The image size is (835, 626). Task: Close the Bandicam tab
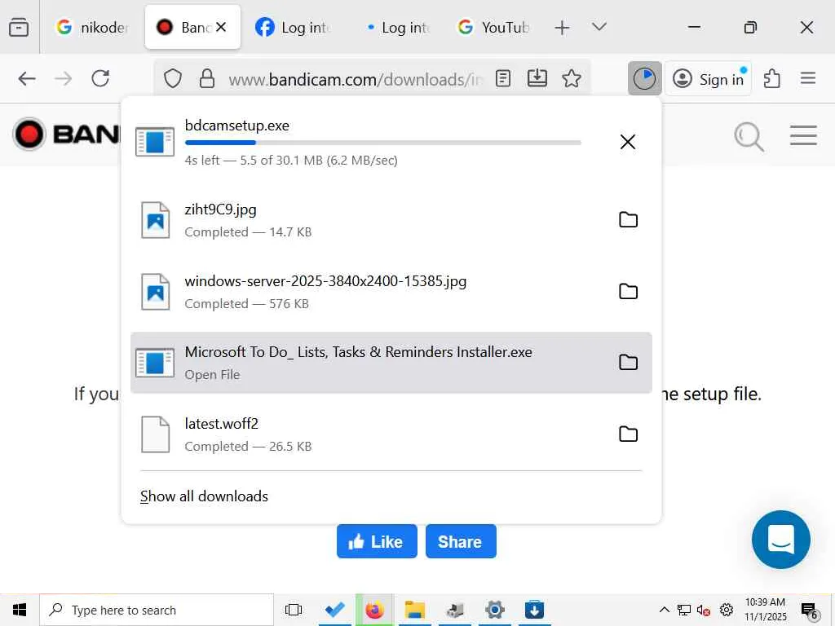point(221,27)
